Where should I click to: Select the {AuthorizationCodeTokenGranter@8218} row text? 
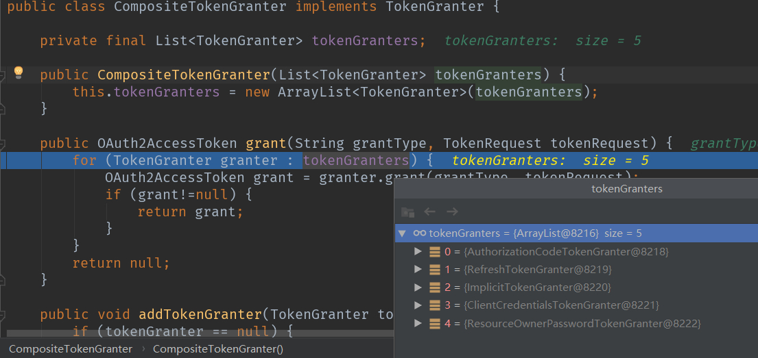(x=566, y=251)
